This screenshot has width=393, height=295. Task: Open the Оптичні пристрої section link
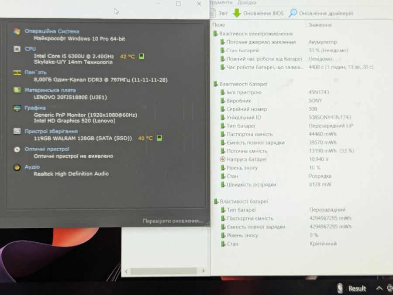(x=47, y=149)
